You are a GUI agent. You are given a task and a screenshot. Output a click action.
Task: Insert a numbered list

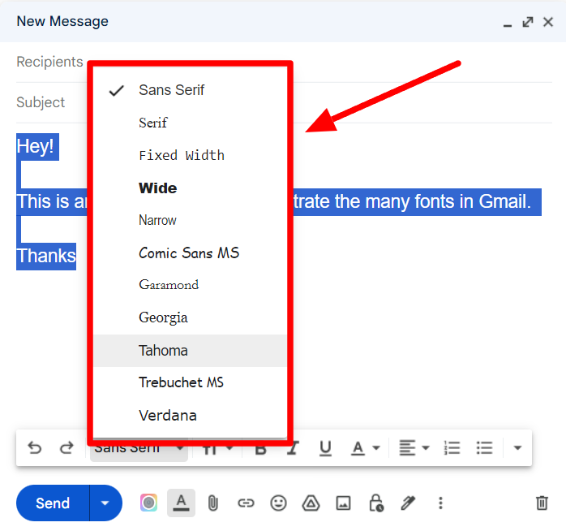(452, 448)
